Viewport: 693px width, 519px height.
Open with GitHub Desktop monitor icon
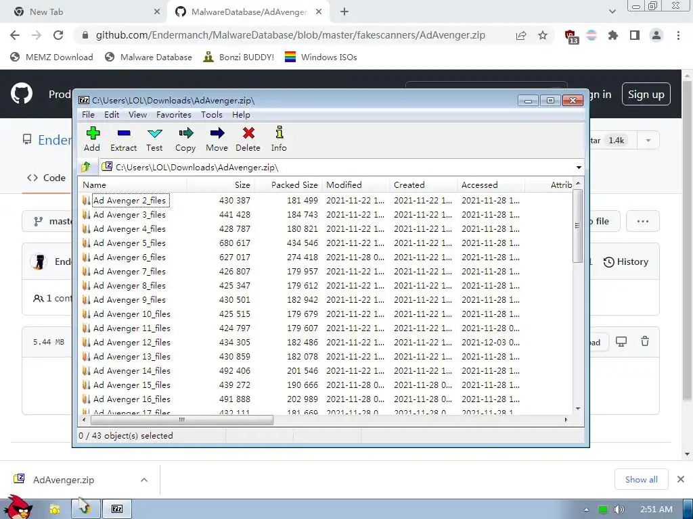621,341
